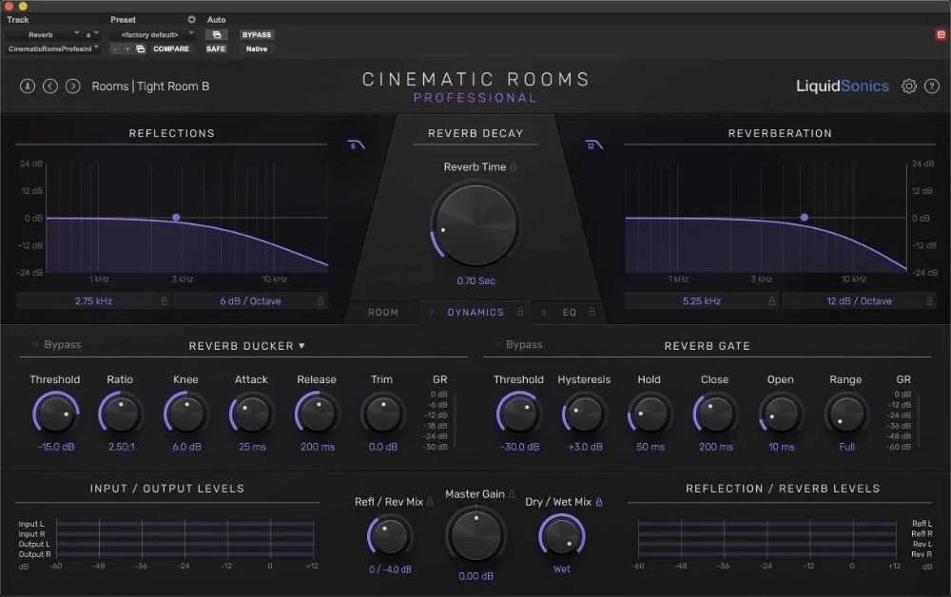This screenshot has height=597, width=951.
Task: Click the A/B compare circle icon
Action: [x=28, y=87]
